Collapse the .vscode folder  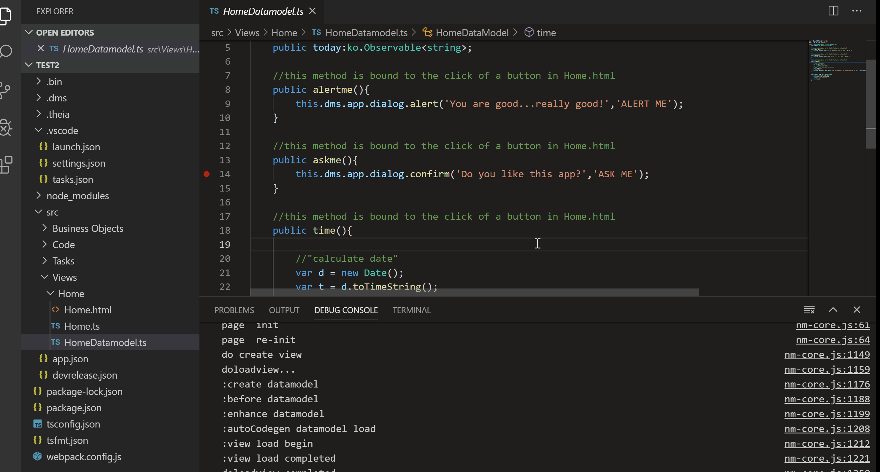click(x=39, y=130)
